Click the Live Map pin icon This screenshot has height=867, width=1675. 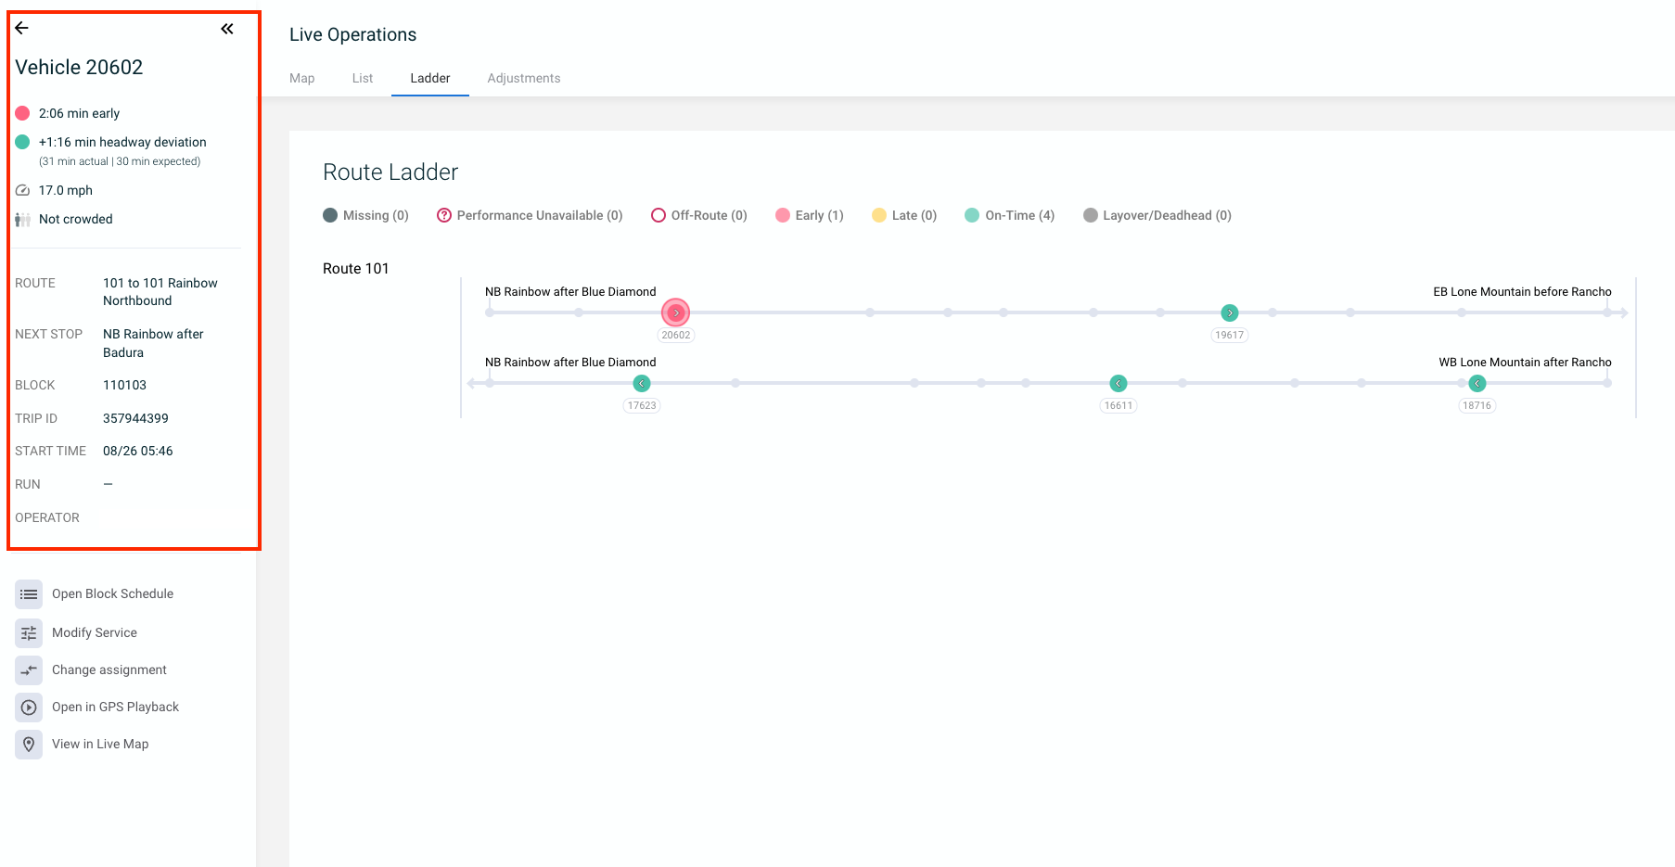29,744
